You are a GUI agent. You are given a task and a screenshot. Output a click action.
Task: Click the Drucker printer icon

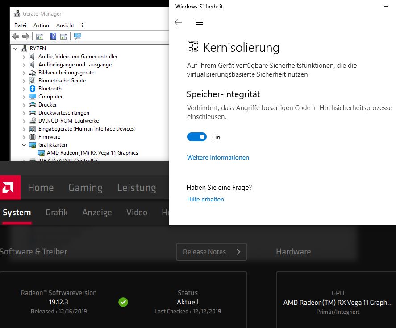pyautogui.click(x=33, y=105)
